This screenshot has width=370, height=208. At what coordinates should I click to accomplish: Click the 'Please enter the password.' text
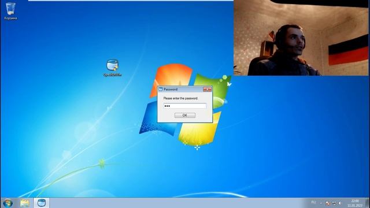(181, 98)
